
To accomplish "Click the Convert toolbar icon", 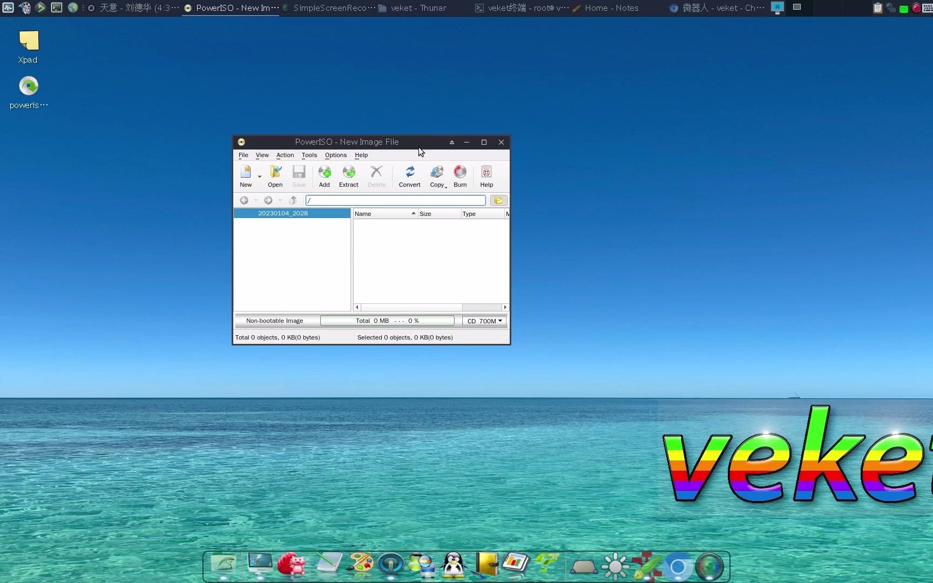I will click(x=410, y=177).
